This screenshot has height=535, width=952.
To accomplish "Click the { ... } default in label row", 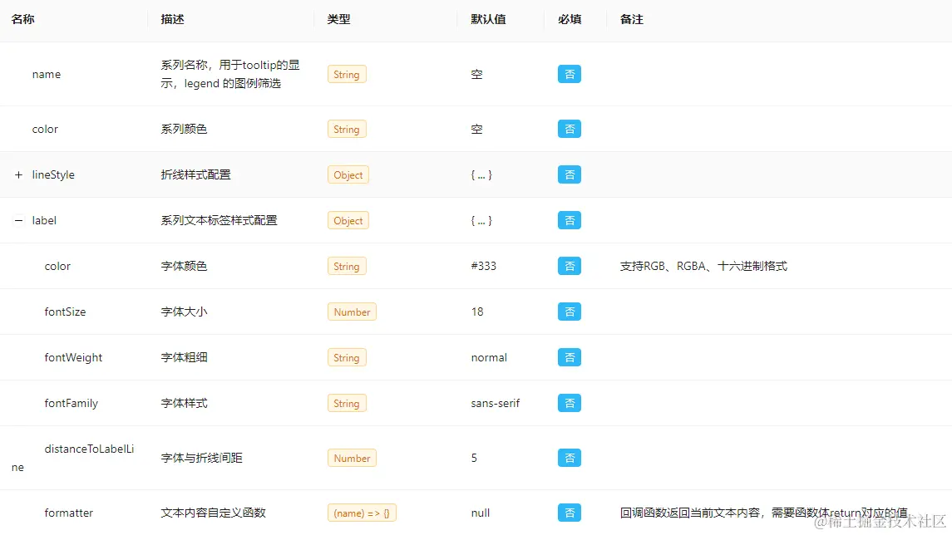I will pos(481,221).
